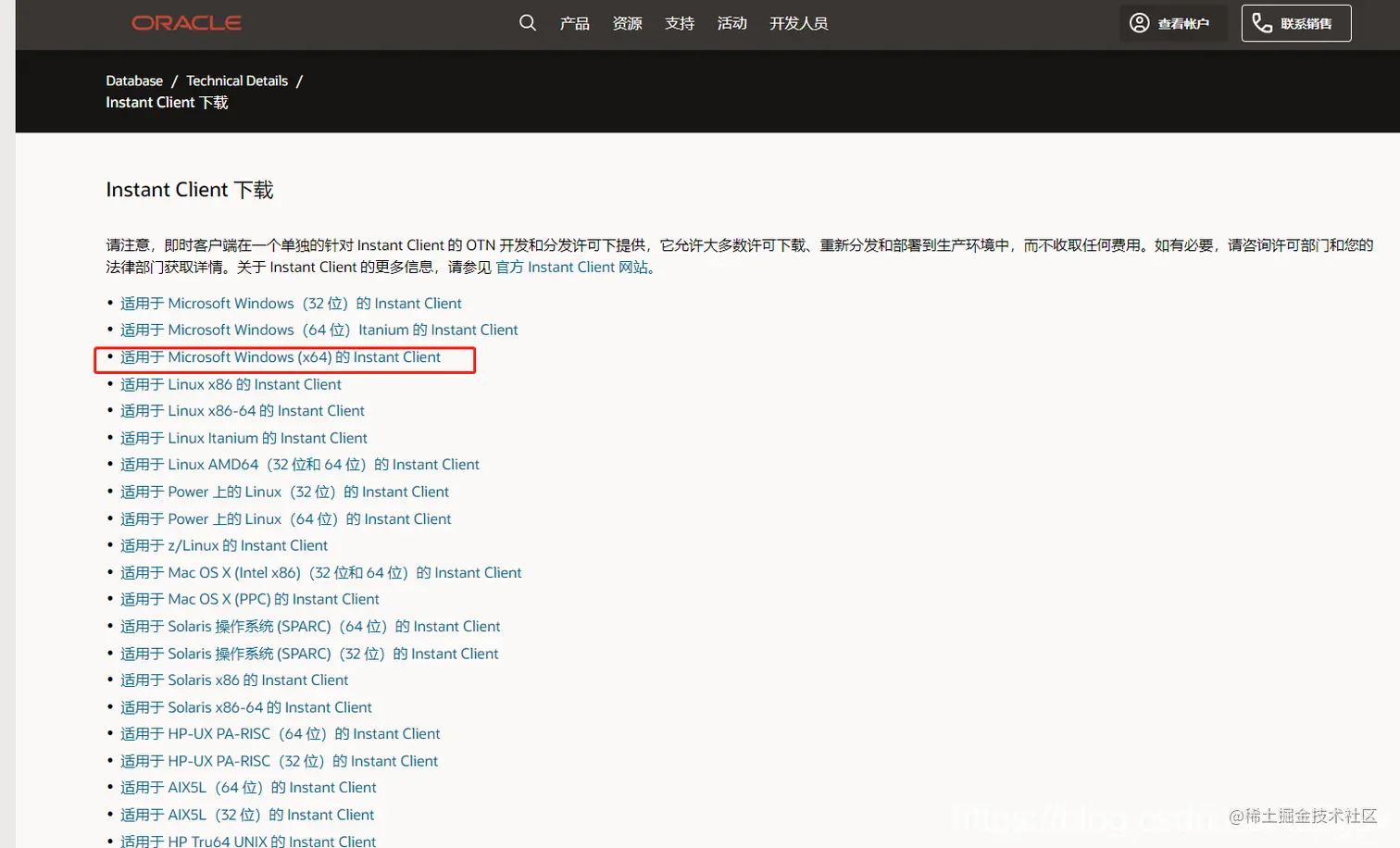Open Linux Itanium Instant Client link
1400x848 pixels.
click(x=244, y=438)
